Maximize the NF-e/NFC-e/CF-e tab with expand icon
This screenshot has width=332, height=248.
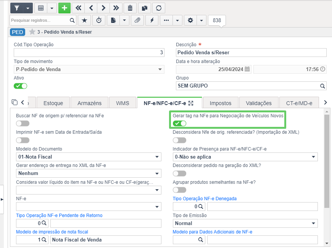[x=191, y=103]
